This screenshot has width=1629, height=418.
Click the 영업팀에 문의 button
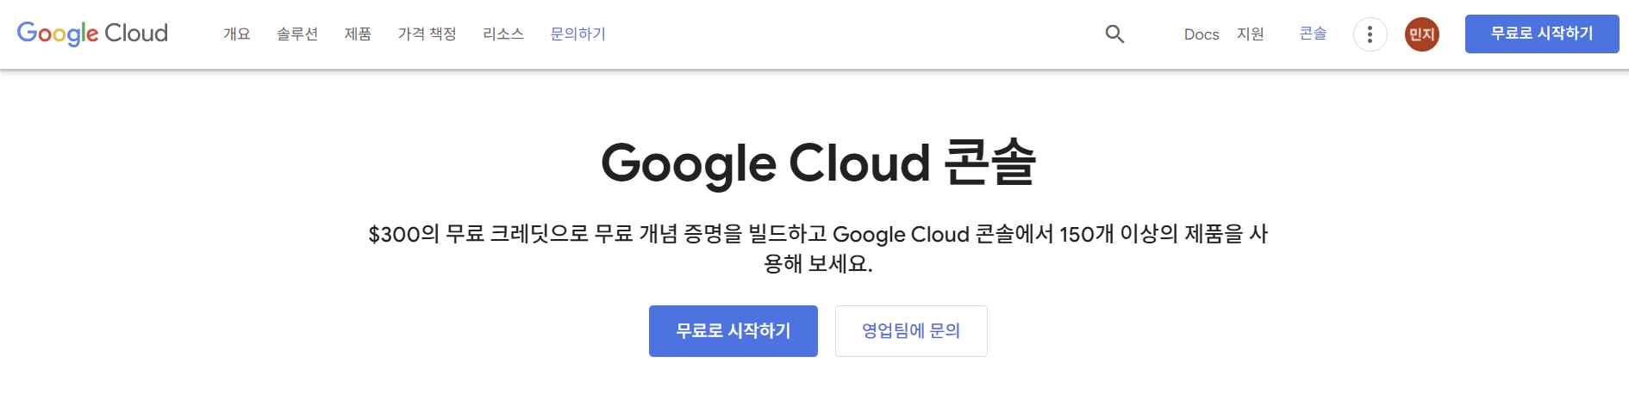911,331
